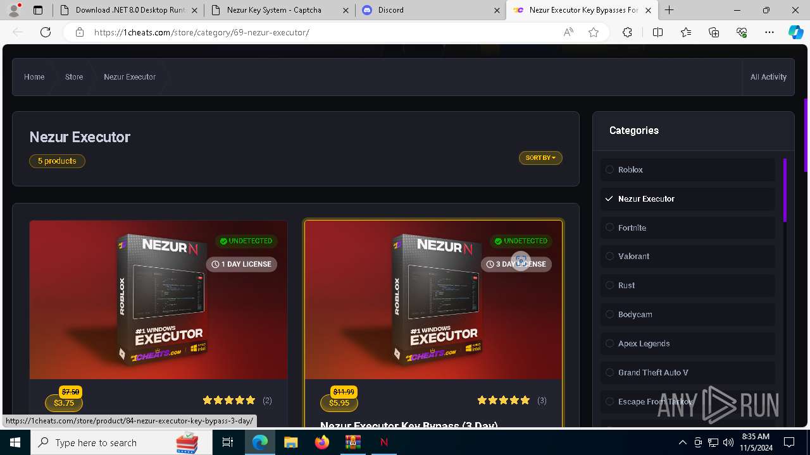Toggle split screen icon
810x455 pixels.
pos(657,32)
